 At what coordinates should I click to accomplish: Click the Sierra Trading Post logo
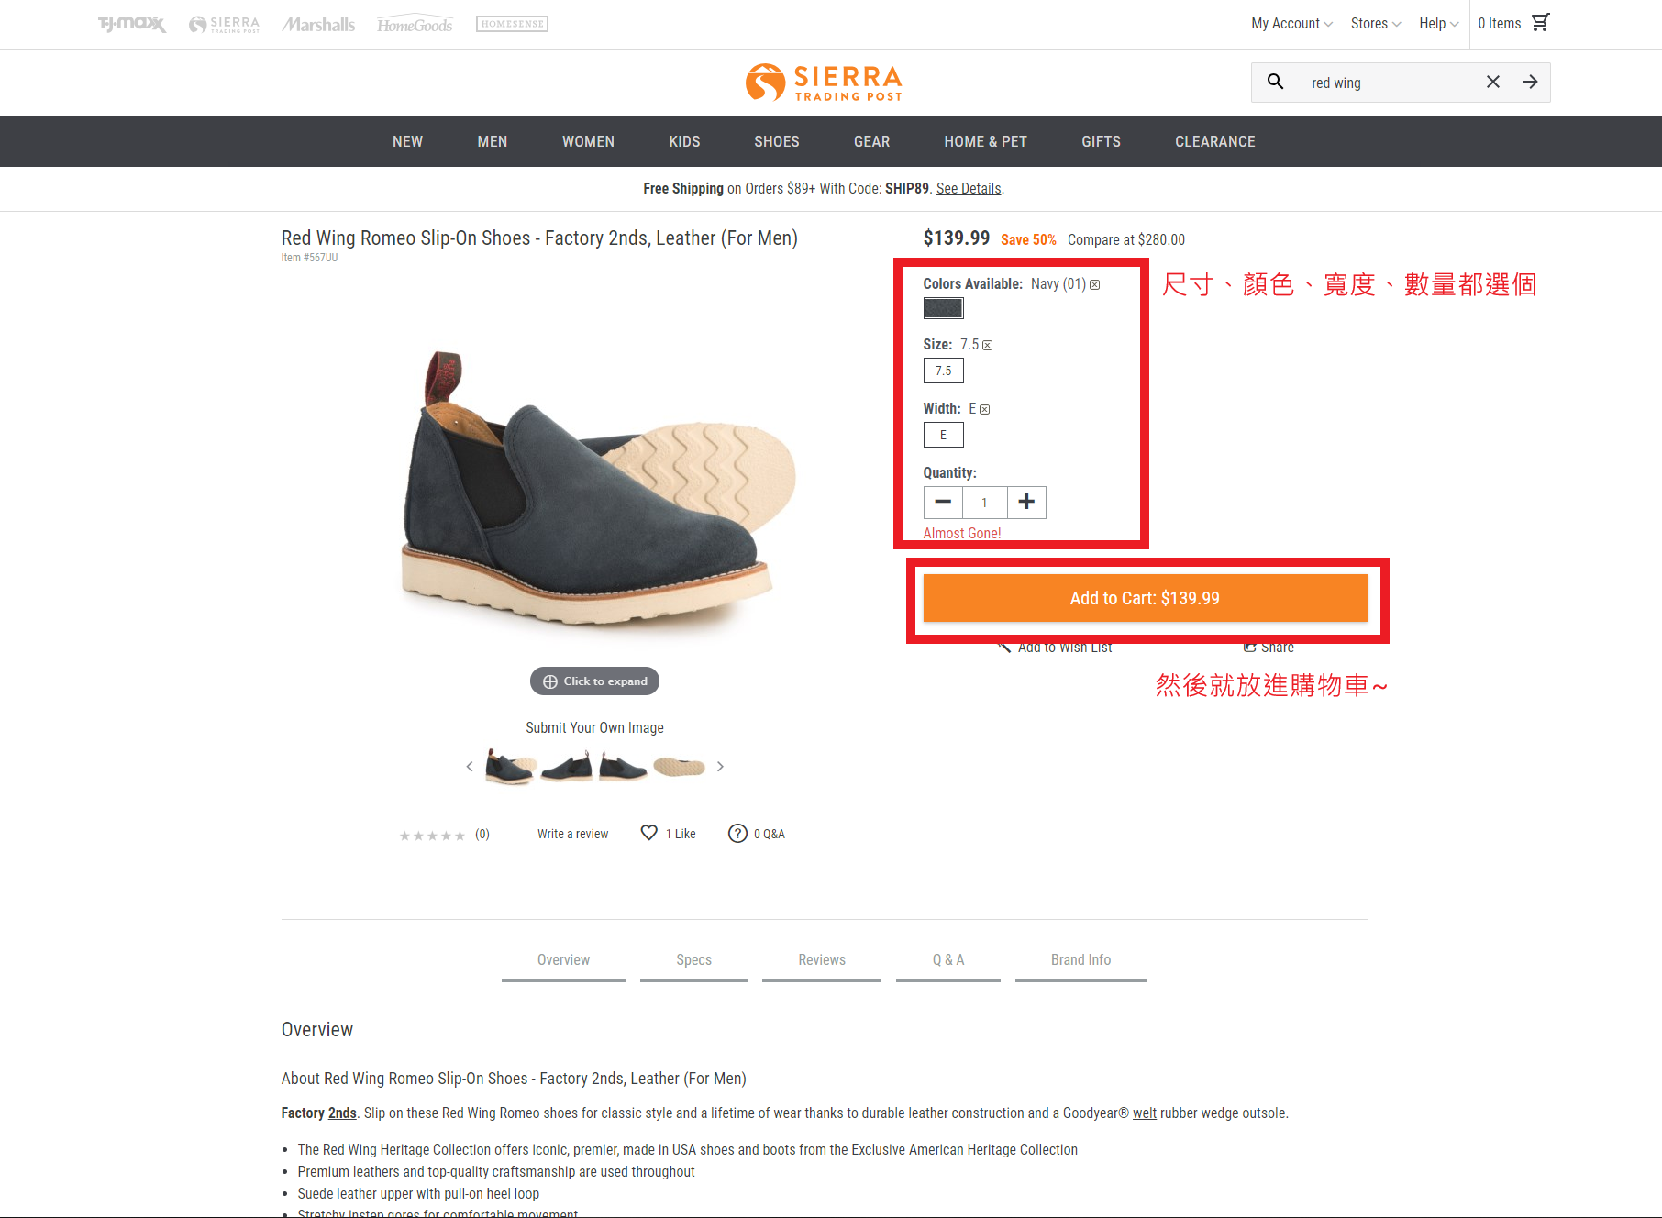(824, 82)
